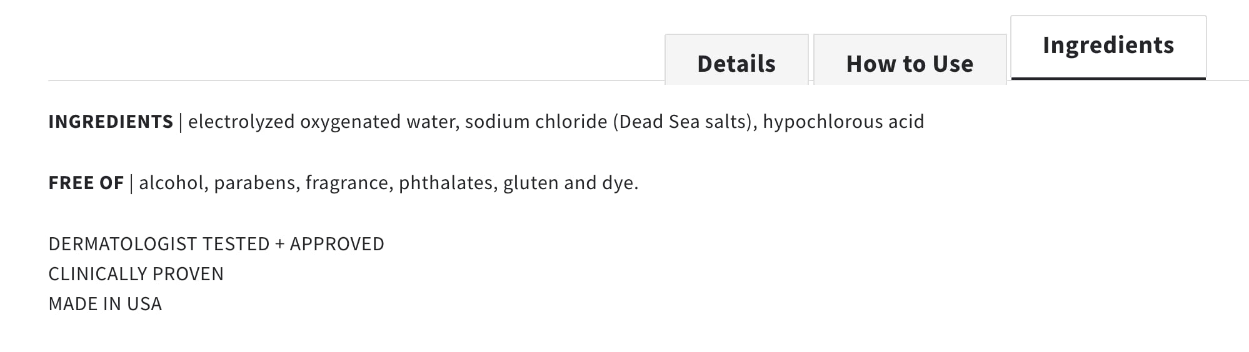1249x352 pixels.
Task: Click the "hypochlorous acid" ingredient text
Action: click(843, 122)
